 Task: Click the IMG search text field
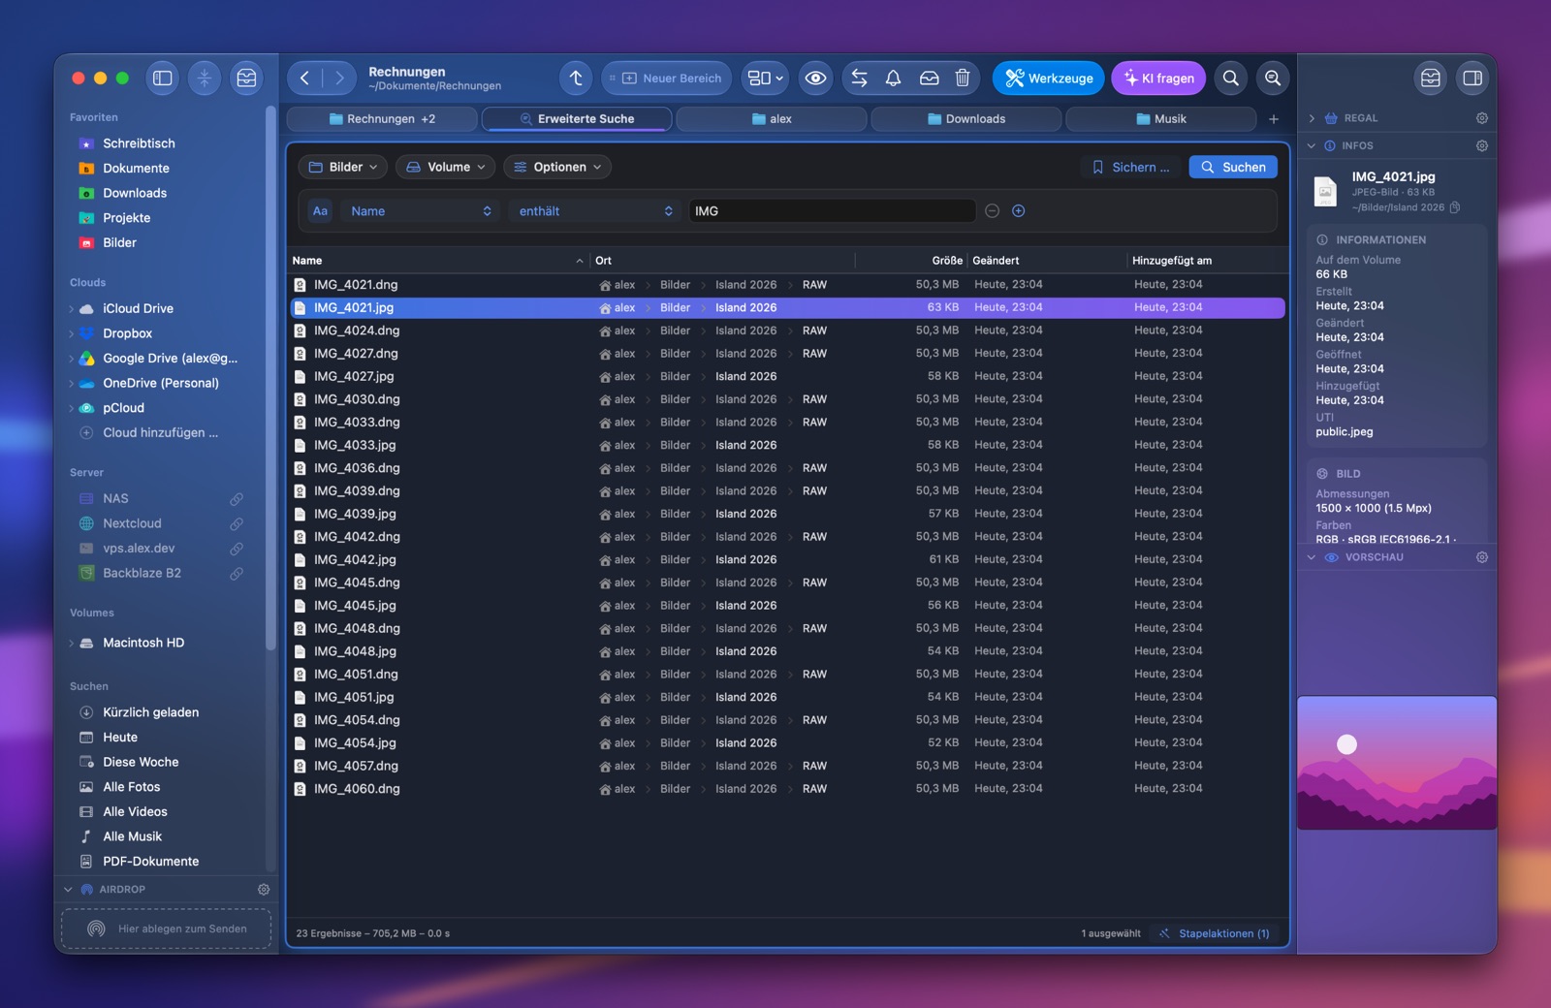point(832,211)
